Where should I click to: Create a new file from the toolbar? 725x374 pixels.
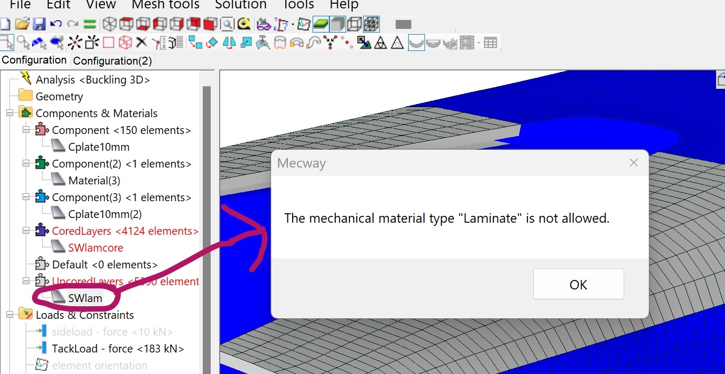point(5,24)
